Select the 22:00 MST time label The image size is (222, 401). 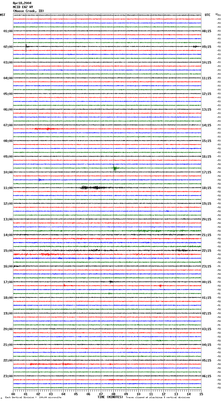pos(8,360)
